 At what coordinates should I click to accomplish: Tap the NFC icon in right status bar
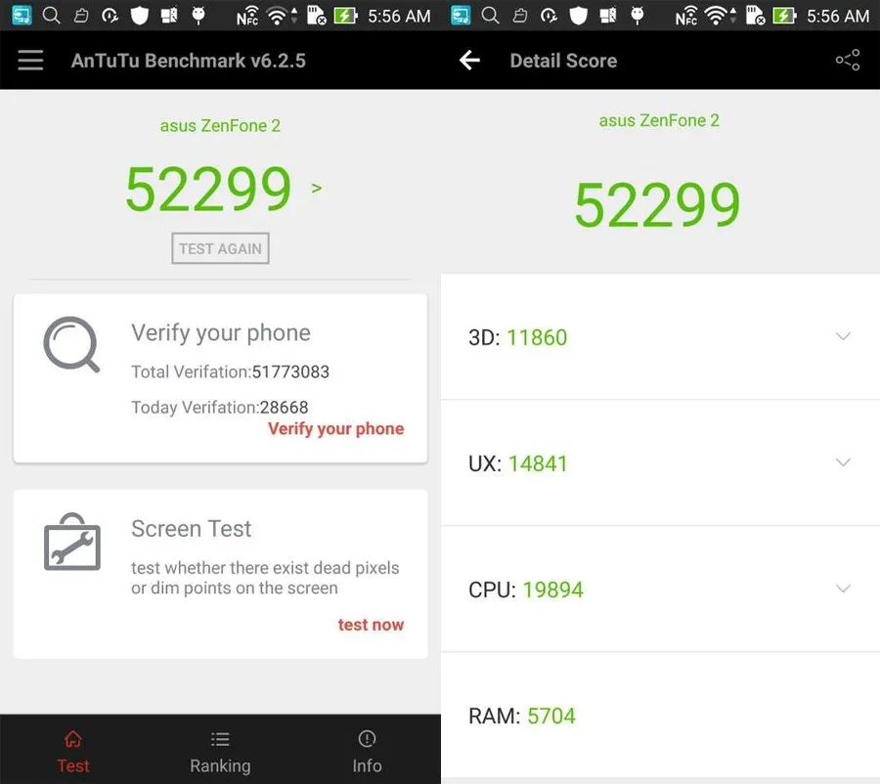coord(686,16)
